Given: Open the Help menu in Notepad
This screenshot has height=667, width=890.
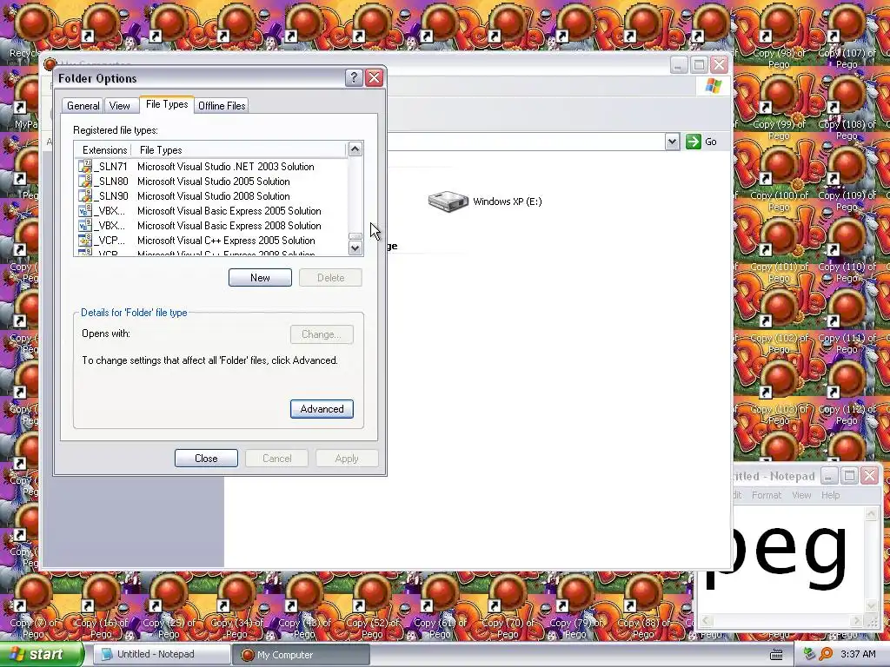Looking at the screenshot, I should tap(830, 495).
